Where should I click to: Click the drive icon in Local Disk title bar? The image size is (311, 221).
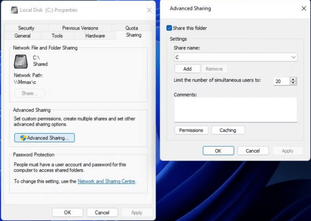pos(14,10)
